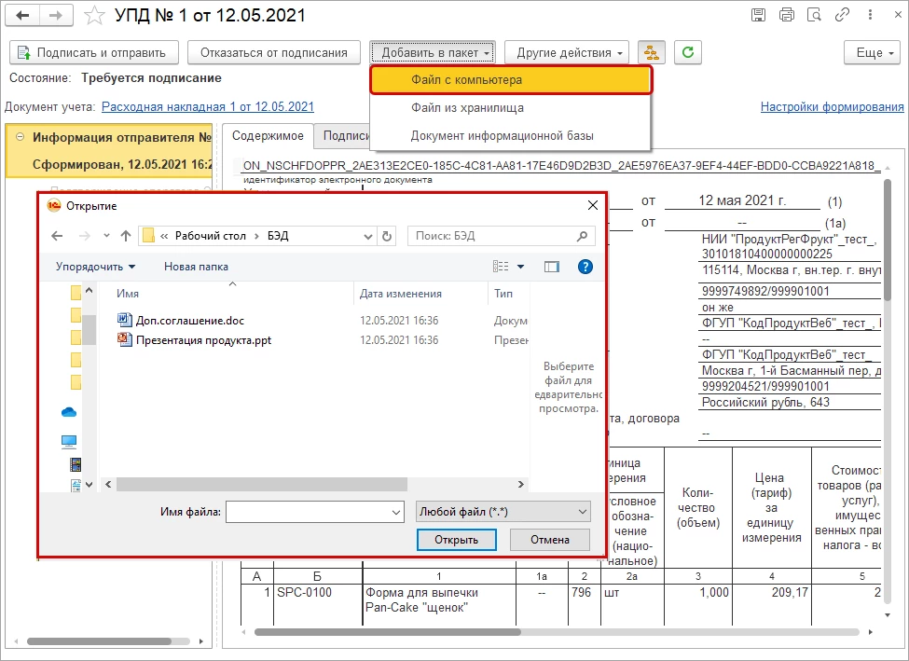The image size is (909, 661).
Task: Collapse the Информация отправителя tree node
Action: coord(20,137)
